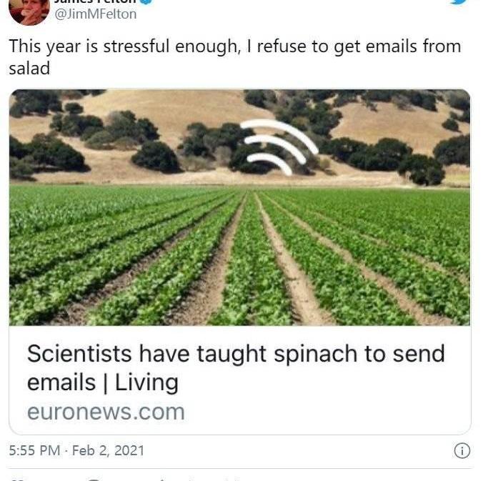Select the tweet text about emails from salad
Screen dimensions: 483x481
(x=235, y=57)
